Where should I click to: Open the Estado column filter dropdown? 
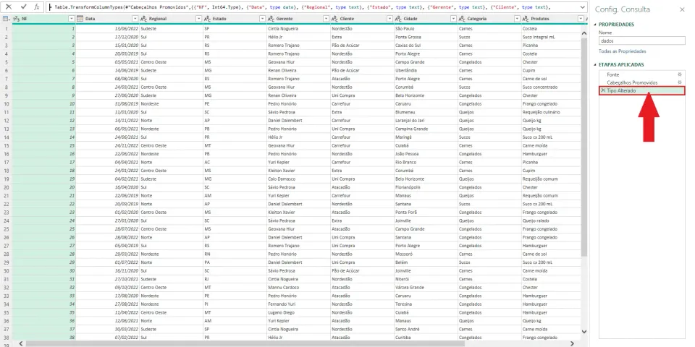263,19
